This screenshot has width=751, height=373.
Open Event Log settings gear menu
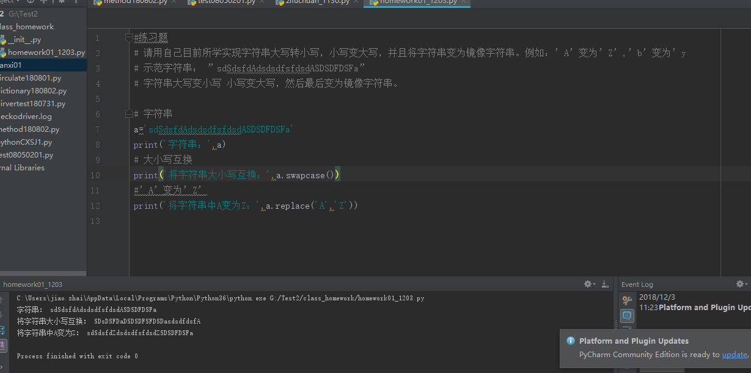click(741, 284)
